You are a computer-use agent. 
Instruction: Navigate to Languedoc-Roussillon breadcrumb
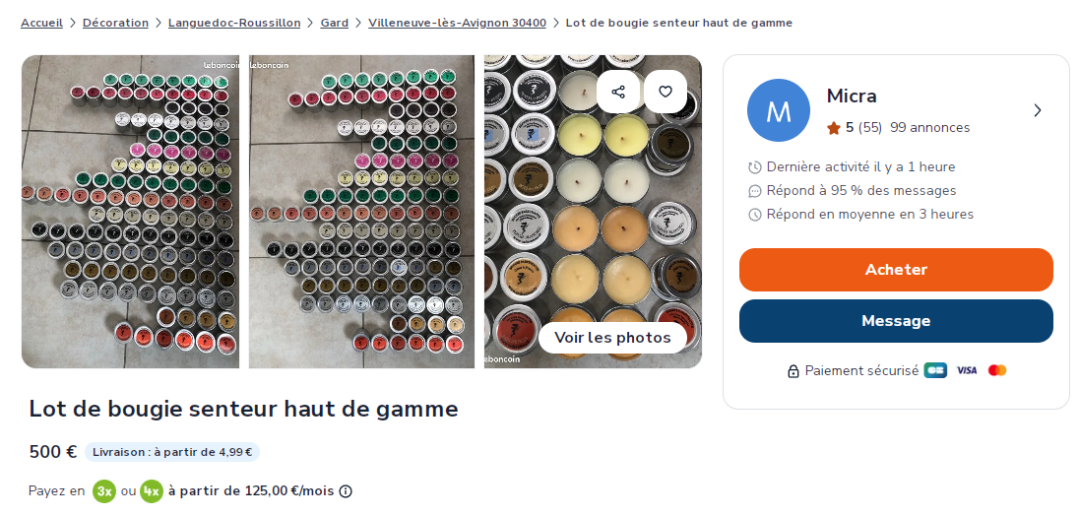tap(234, 23)
